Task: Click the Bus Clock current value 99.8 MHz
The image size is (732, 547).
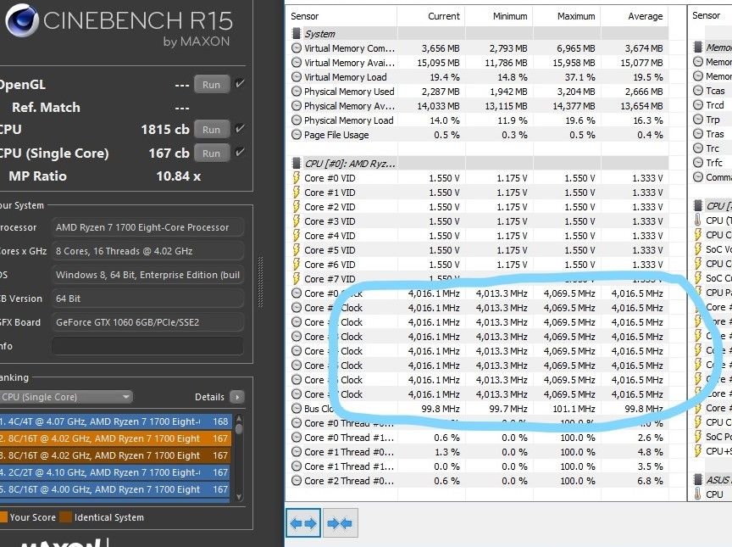Action: pos(441,409)
